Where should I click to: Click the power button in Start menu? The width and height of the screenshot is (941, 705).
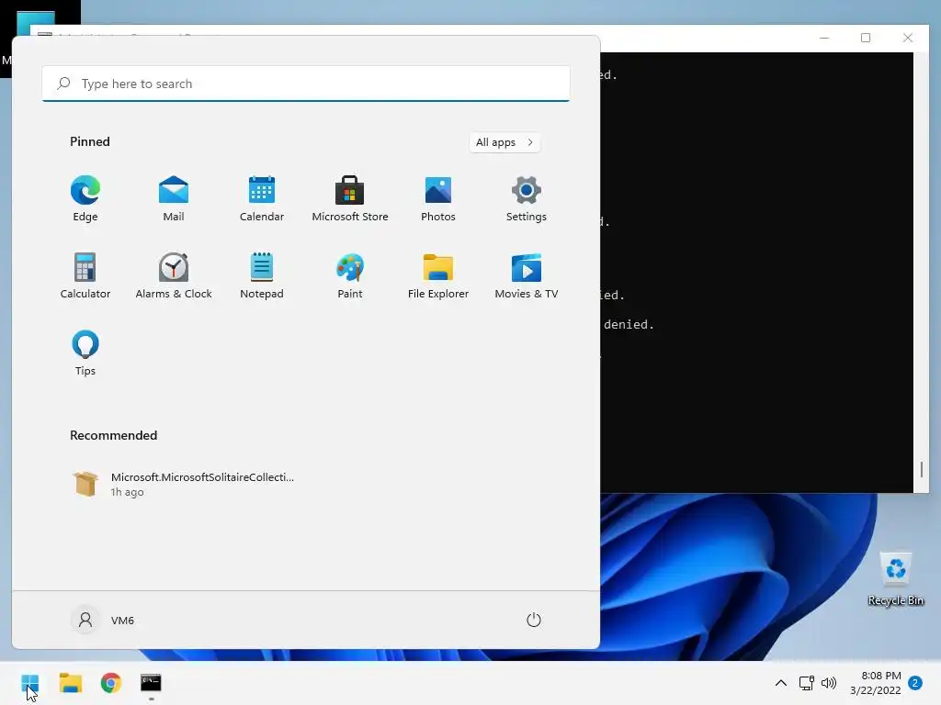coord(534,620)
